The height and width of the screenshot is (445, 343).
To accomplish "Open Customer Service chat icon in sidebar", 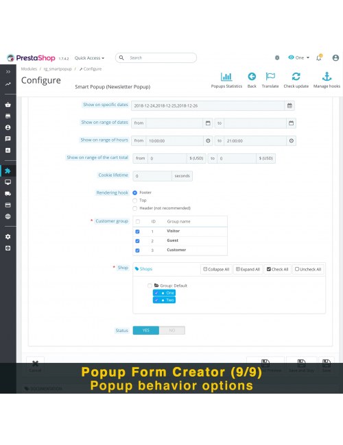I will point(8,139).
